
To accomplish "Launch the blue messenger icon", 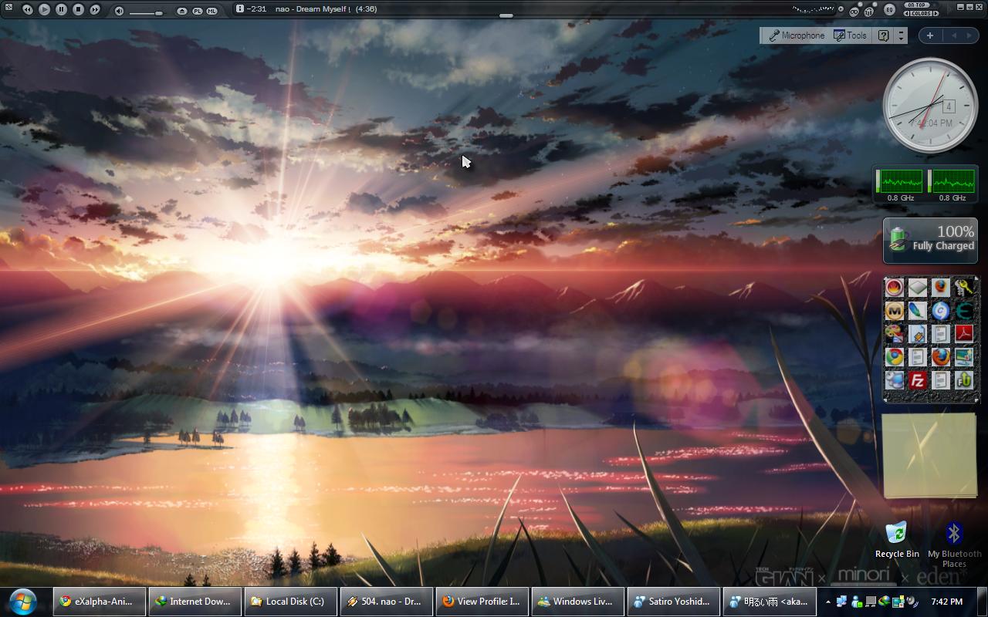I will 895,380.
